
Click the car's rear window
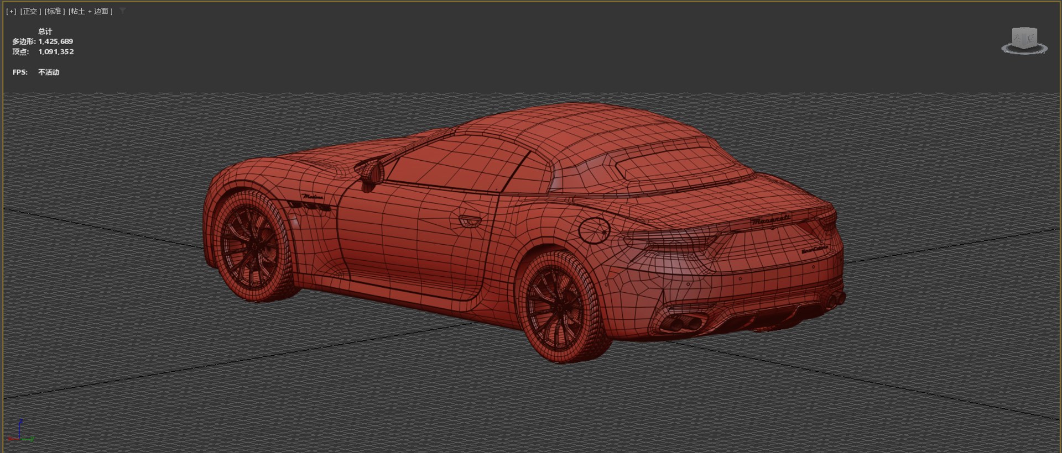click(x=675, y=162)
